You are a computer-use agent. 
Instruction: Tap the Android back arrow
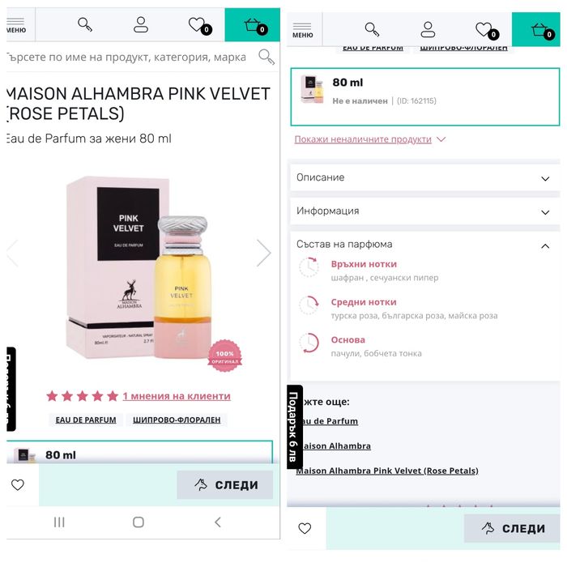pyautogui.click(x=217, y=522)
